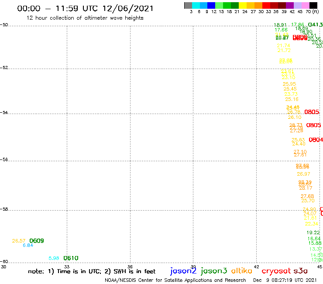Click the 12/06/2021 time range title

tap(85, 9)
